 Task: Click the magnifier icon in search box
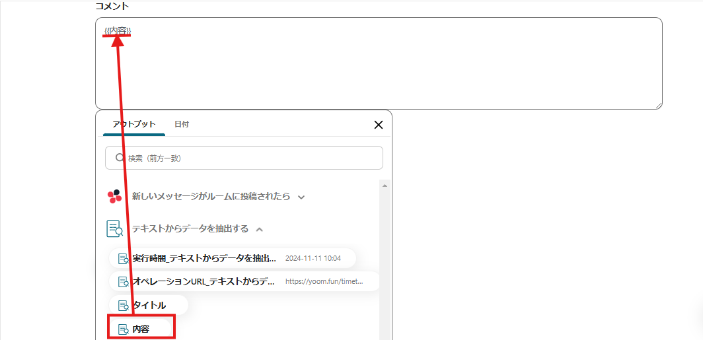coord(120,158)
